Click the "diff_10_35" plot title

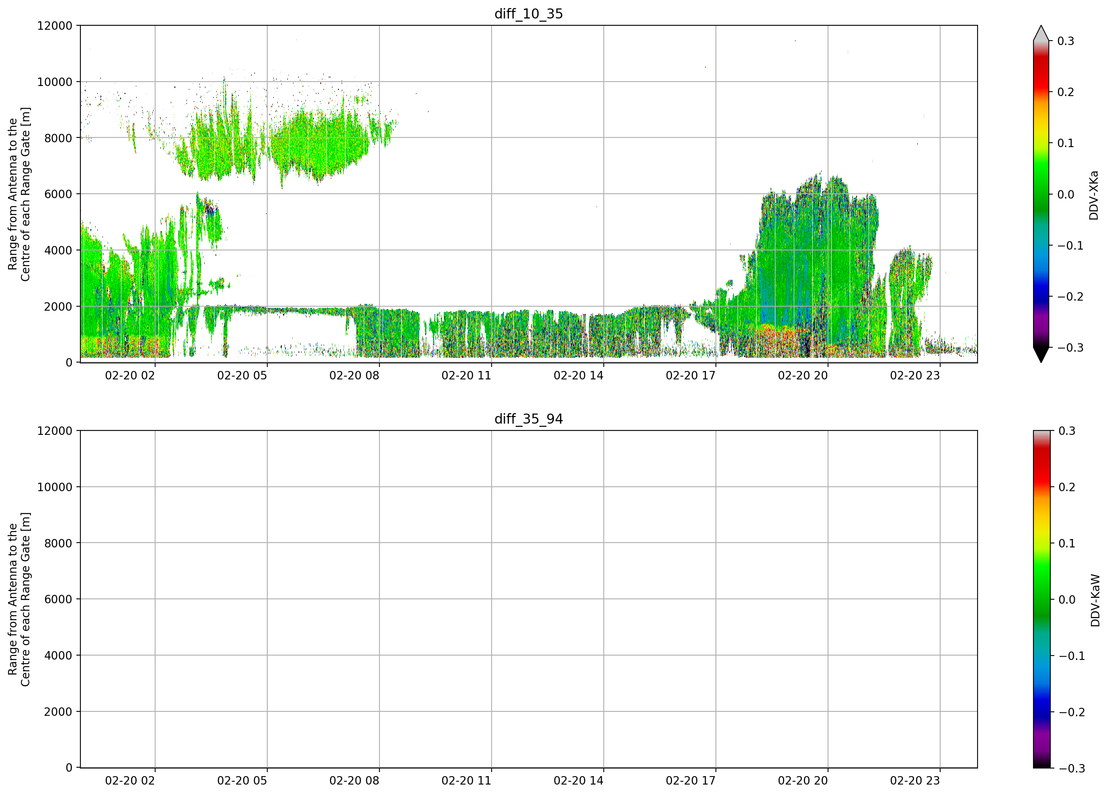click(529, 14)
